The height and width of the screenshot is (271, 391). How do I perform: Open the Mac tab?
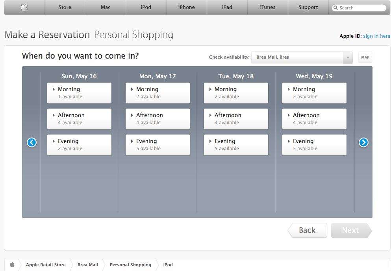click(x=106, y=7)
